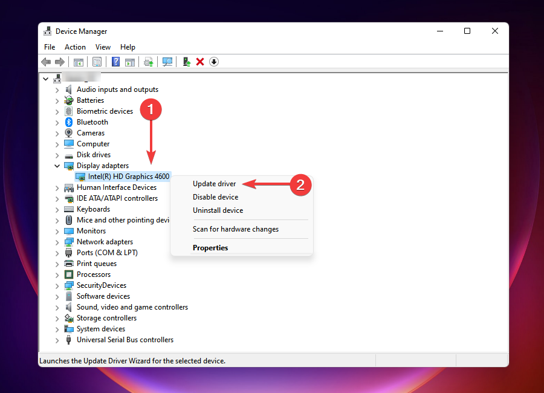The height and width of the screenshot is (393, 544).
Task: Open the Help menu
Action: point(128,47)
